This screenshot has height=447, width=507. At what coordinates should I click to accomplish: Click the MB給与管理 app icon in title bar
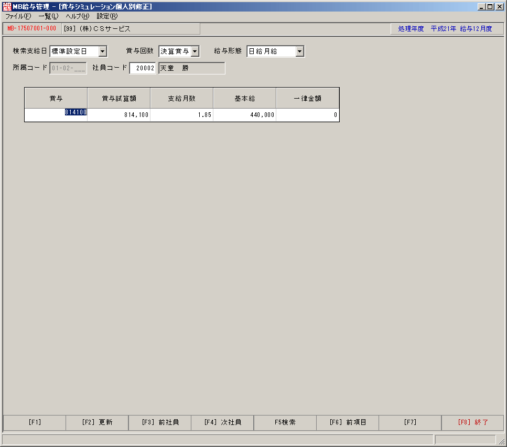click(x=7, y=6)
